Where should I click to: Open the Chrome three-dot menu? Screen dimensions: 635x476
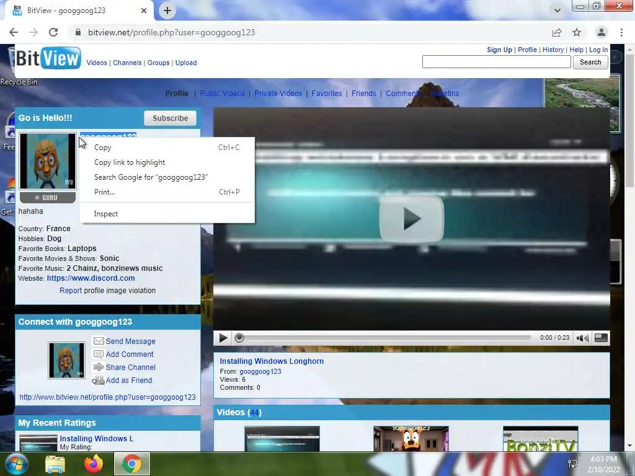pyautogui.click(x=621, y=32)
